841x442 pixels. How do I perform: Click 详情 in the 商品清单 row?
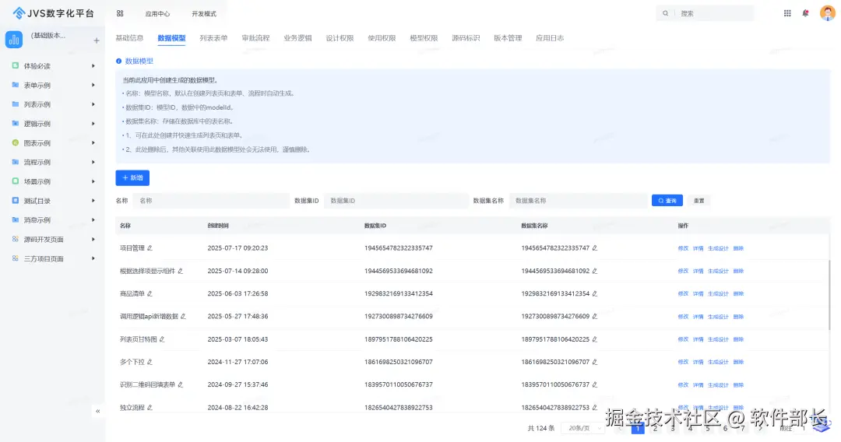[x=698, y=294]
